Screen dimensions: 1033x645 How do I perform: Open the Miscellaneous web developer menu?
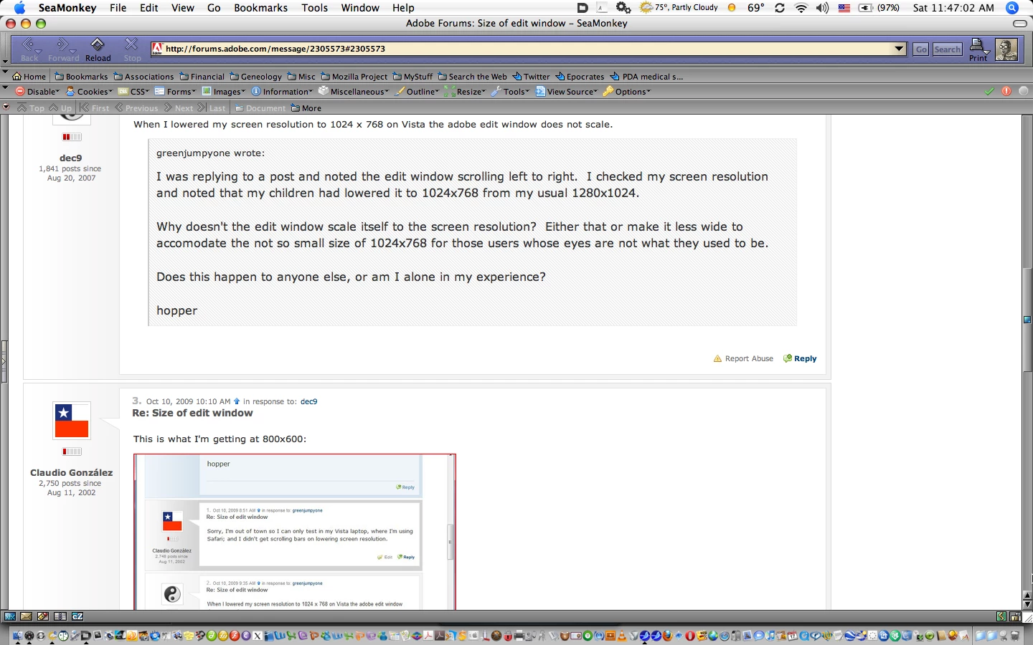pos(354,92)
